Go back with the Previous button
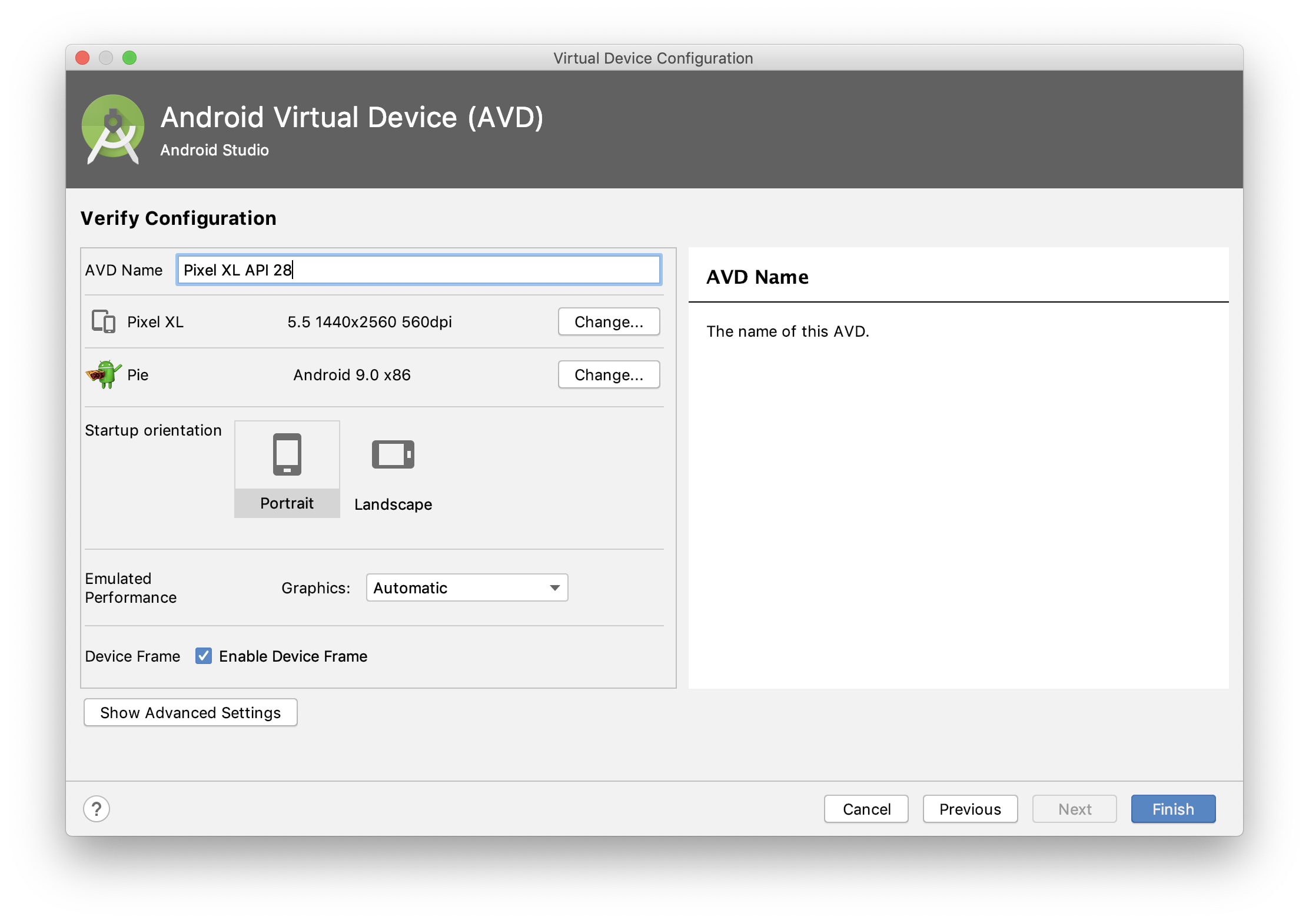 pos(970,809)
